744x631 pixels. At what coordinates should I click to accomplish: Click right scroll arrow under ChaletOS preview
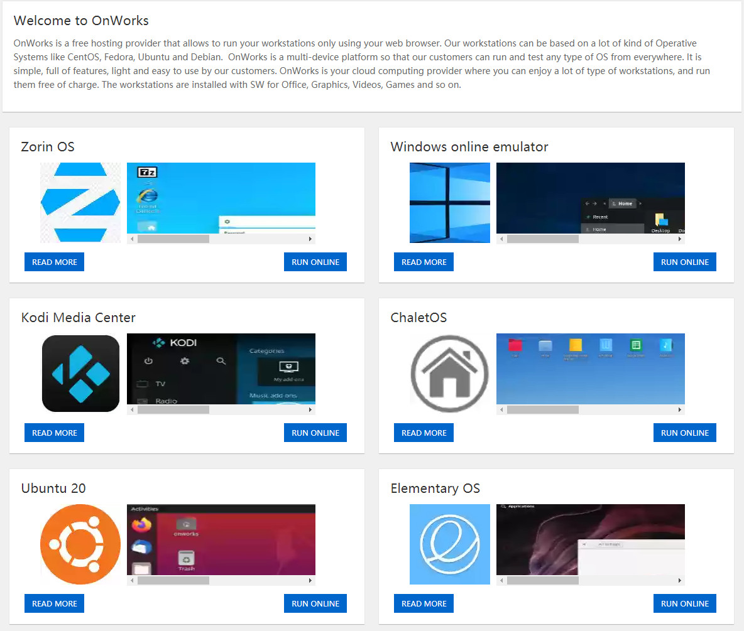click(x=679, y=409)
